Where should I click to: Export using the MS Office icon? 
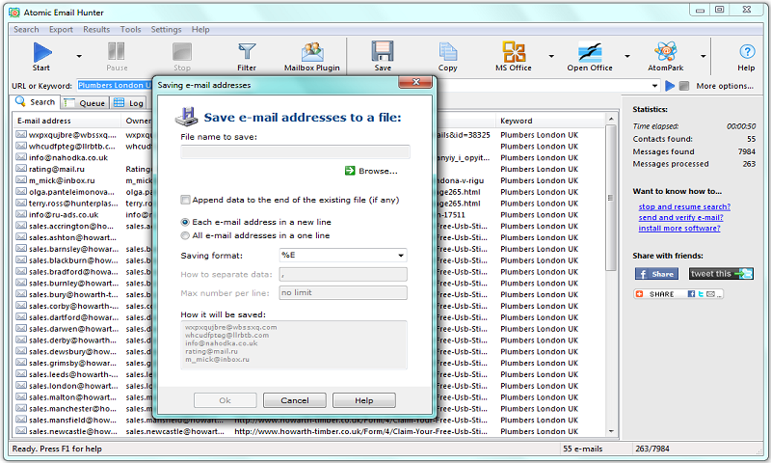[x=513, y=54]
